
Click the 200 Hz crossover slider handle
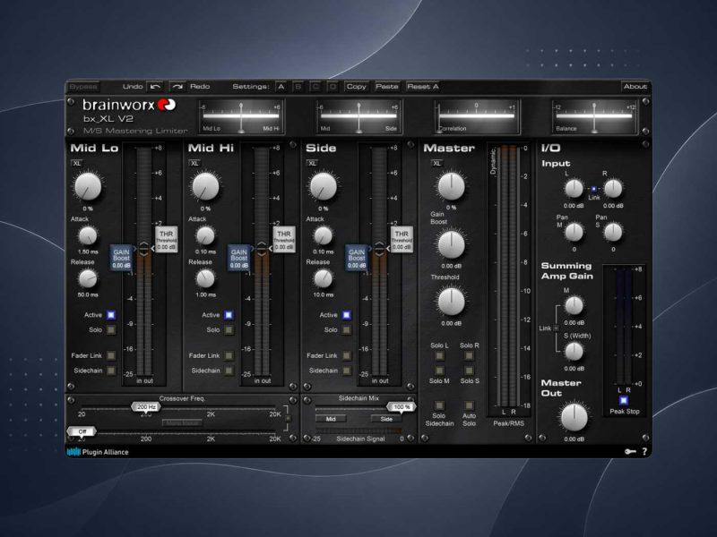click(x=146, y=406)
